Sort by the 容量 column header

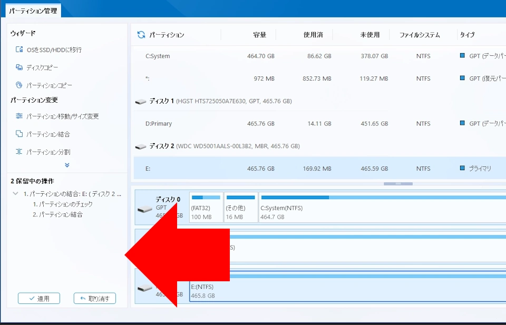(259, 35)
